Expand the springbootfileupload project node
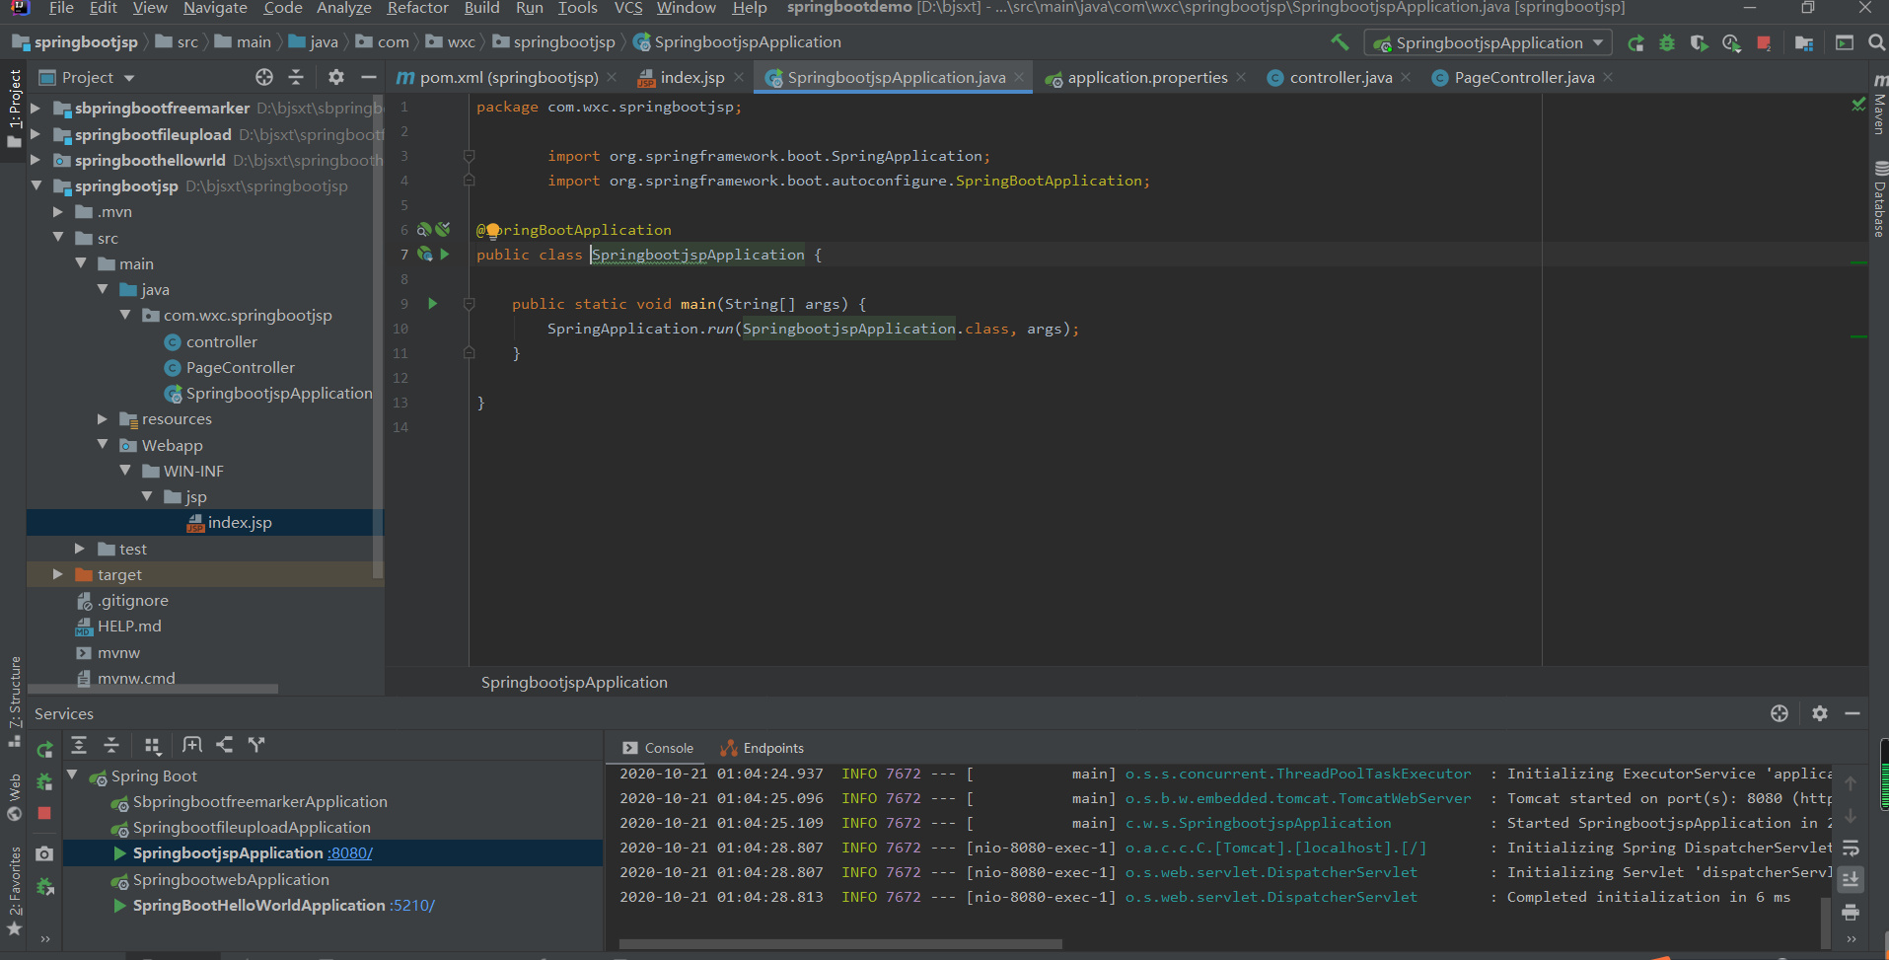 click(36, 134)
